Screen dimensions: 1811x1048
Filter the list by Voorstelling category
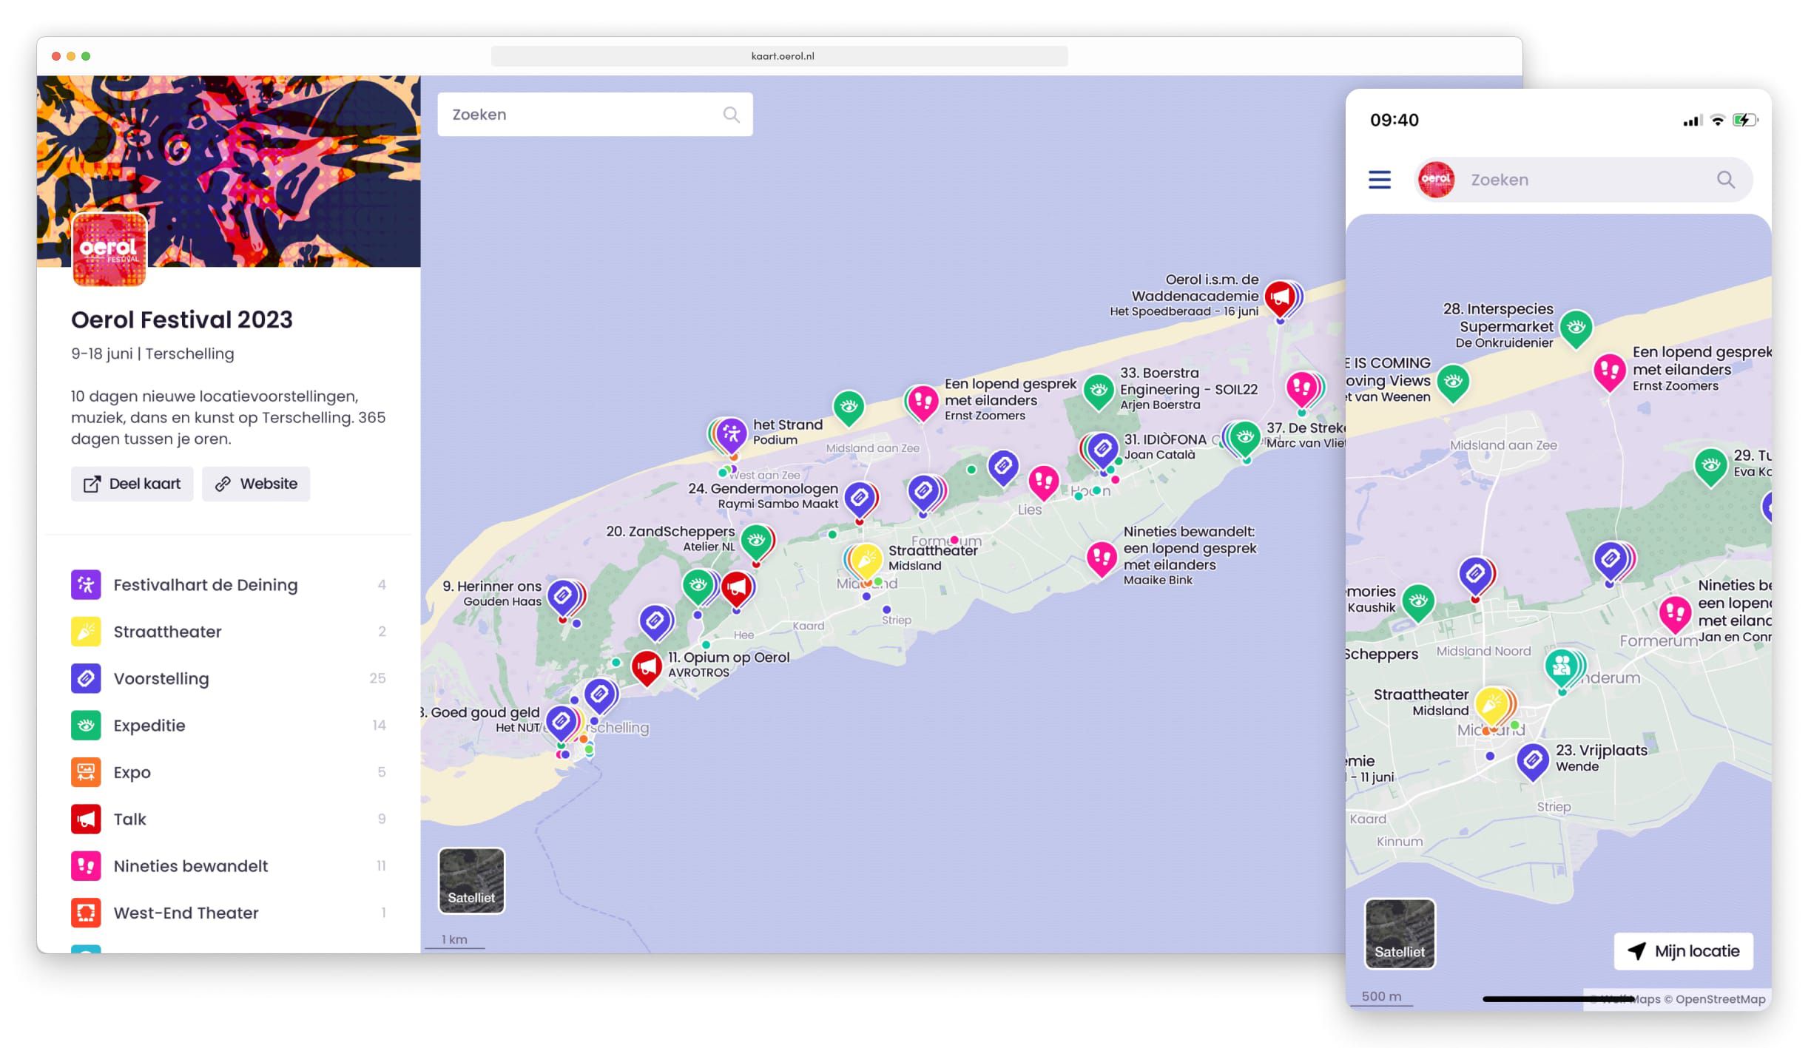pyautogui.click(x=161, y=678)
